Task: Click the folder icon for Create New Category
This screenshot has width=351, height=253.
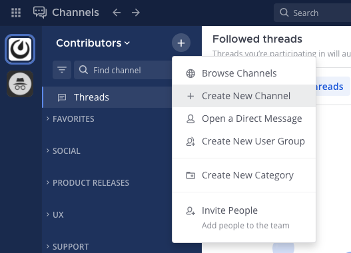Action: pos(190,175)
